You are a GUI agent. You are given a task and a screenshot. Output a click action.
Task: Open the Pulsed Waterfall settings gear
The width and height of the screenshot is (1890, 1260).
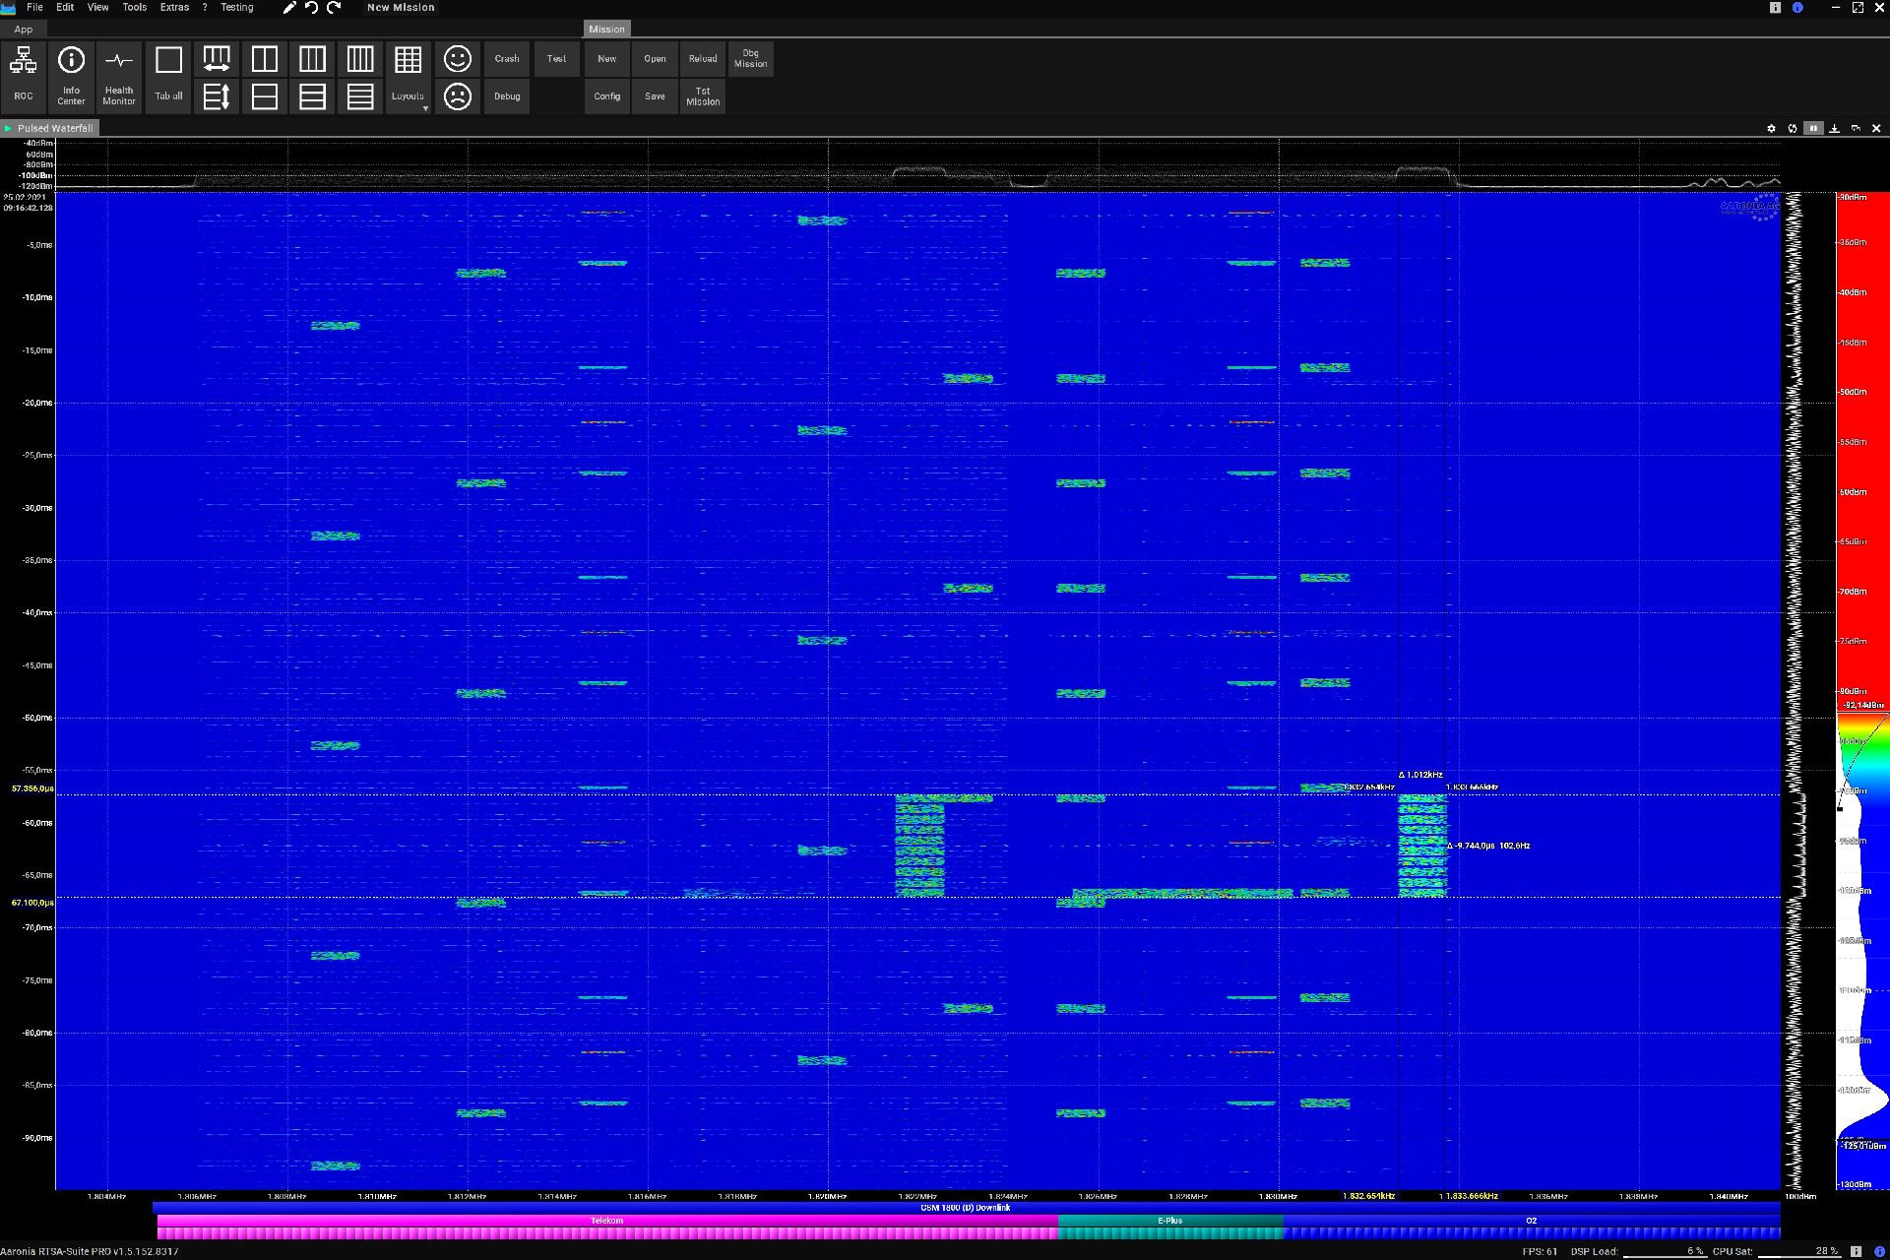pyautogui.click(x=1771, y=128)
